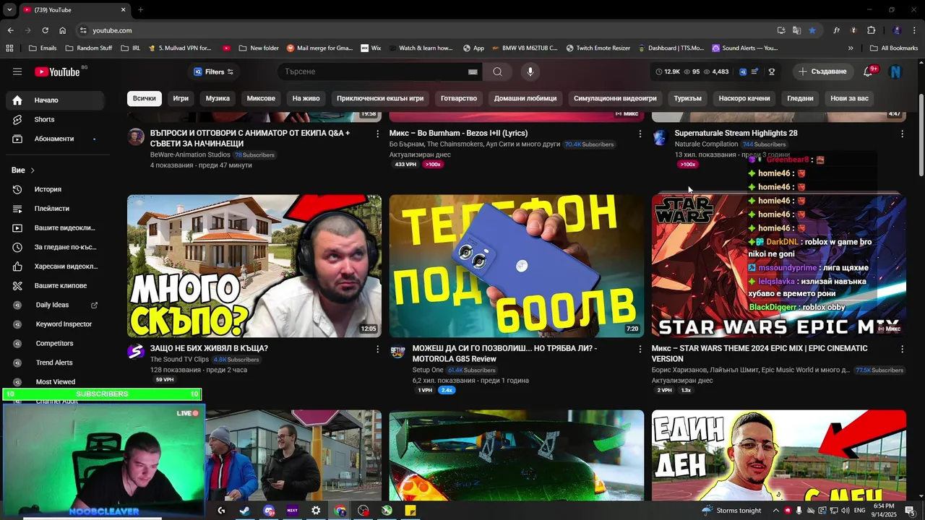
Task: Click the youtube.com address bar
Action: (x=426, y=30)
